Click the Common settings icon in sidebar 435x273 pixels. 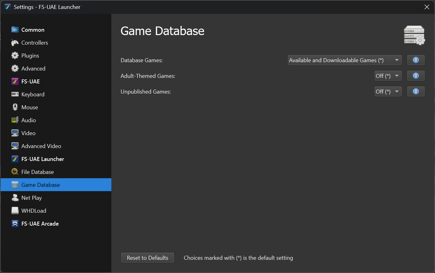click(15, 30)
